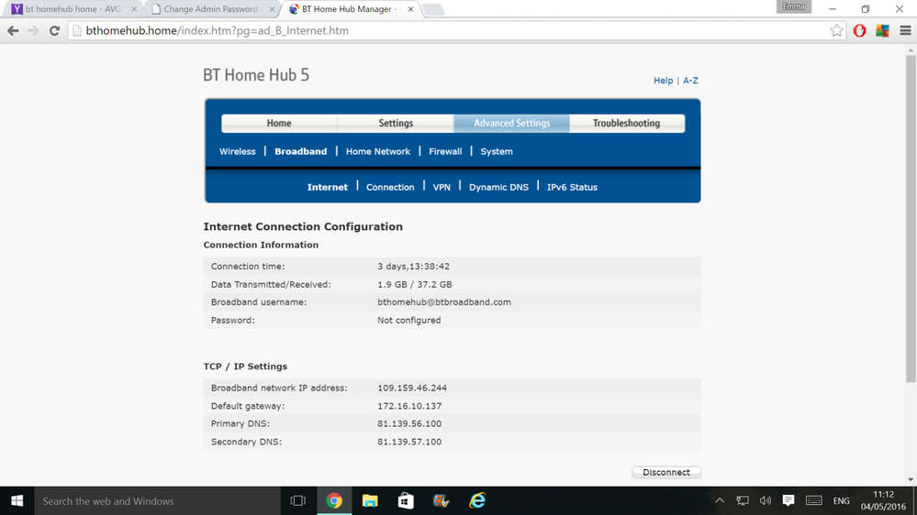Click the page vertical scrollbar thumb
Viewport: 917px width, 515px height.
tap(911, 220)
